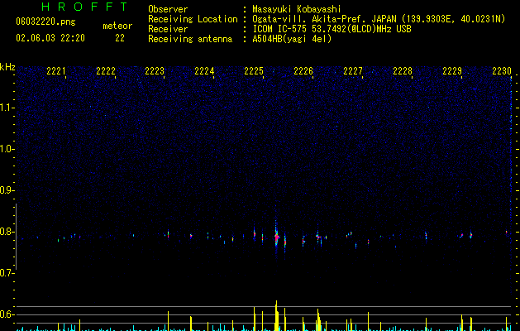Click the 0.9 kHz axis label
520x331 pixels.
[x=7, y=190]
